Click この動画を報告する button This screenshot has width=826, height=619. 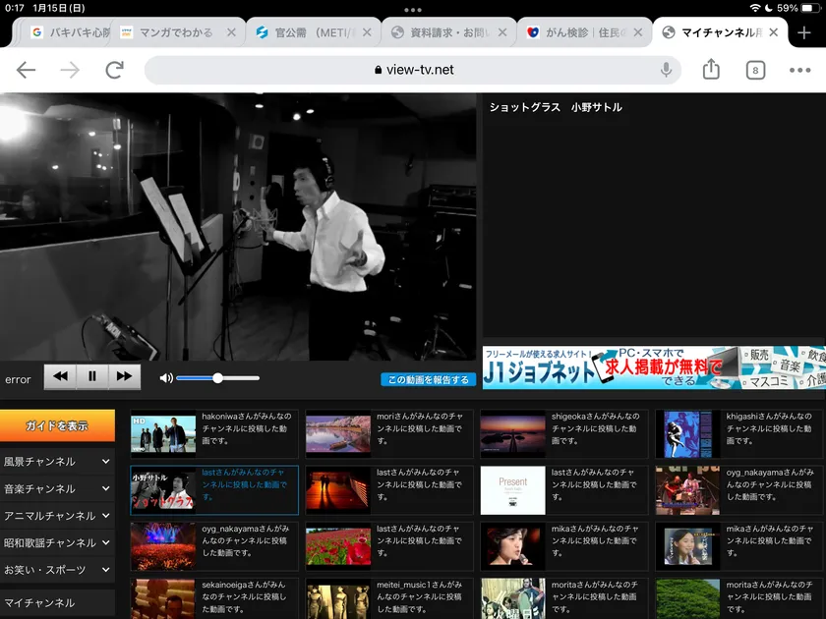tap(428, 379)
